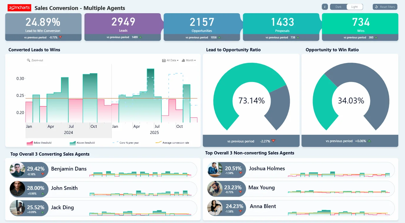
Task: Click the ZoomCharts logo
Action: click(x=19, y=8)
